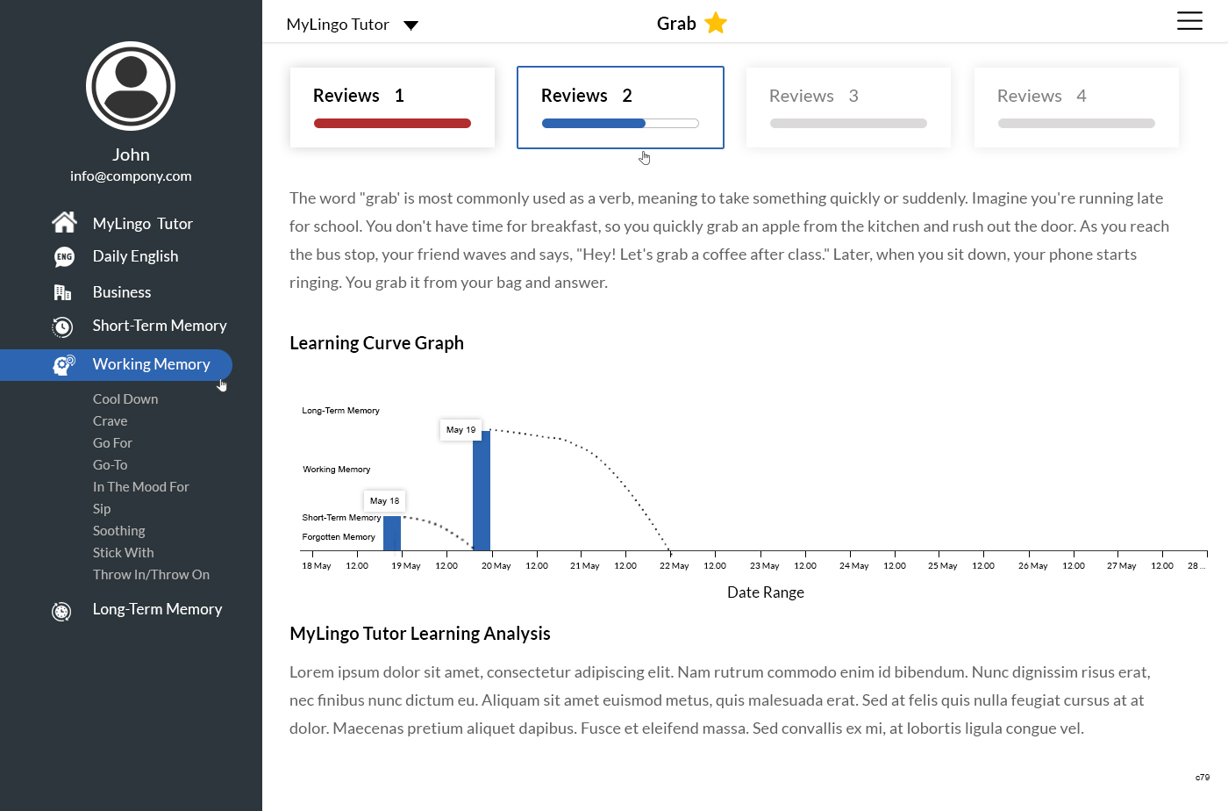This screenshot has width=1228, height=811.
Task: Open Long-Term Memory in sidebar
Action: tap(157, 609)
